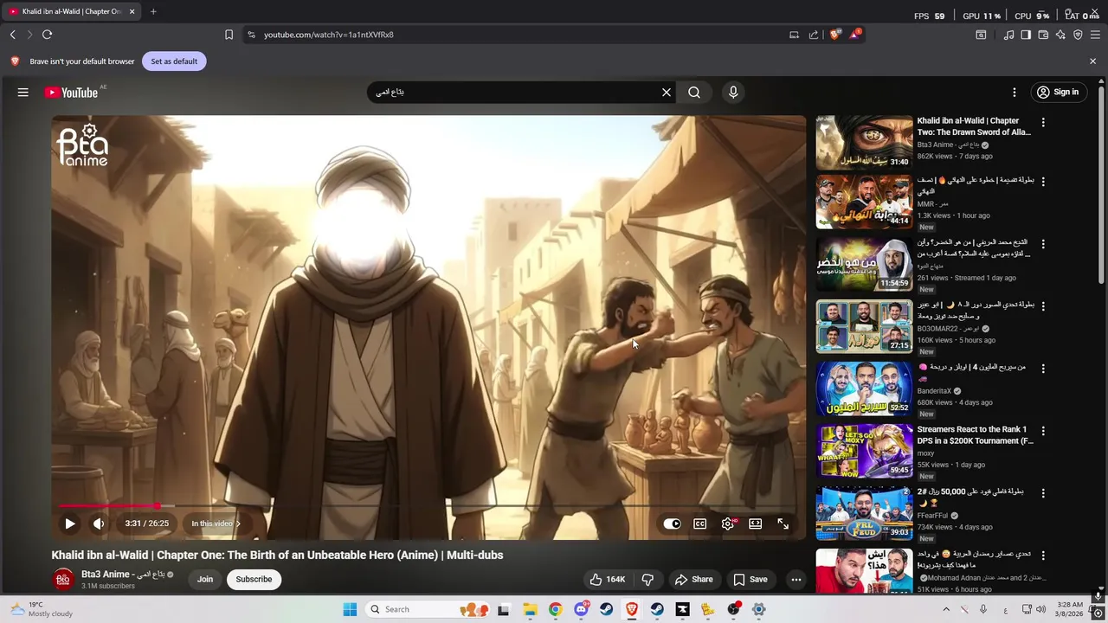Open the In this video chapters panel
Image resolution: width=1108 pixels, height=623 pixels.
pyautogui.click(x=216, y=523)
